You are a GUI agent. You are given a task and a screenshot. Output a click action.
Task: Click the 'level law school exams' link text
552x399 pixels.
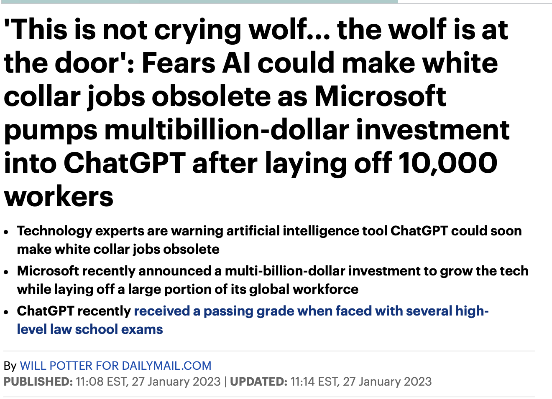90,330
